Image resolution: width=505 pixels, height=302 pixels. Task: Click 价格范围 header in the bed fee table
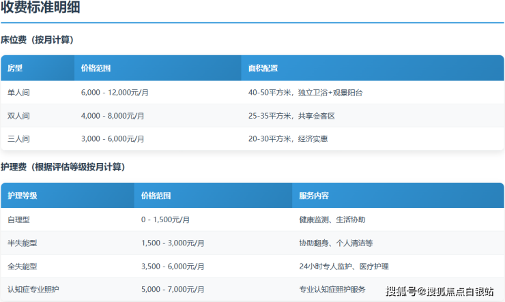click(x=96, y=68)
